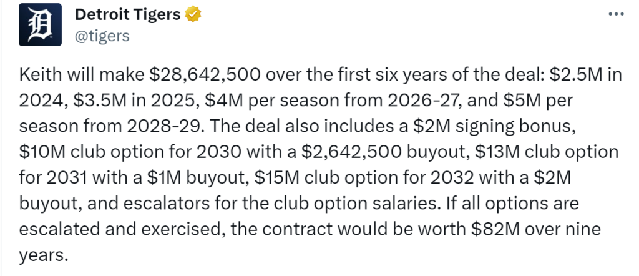The image size is (639, 276).
Task: Open the Detroit Tigers profile avatar
Action: point(40,24)
